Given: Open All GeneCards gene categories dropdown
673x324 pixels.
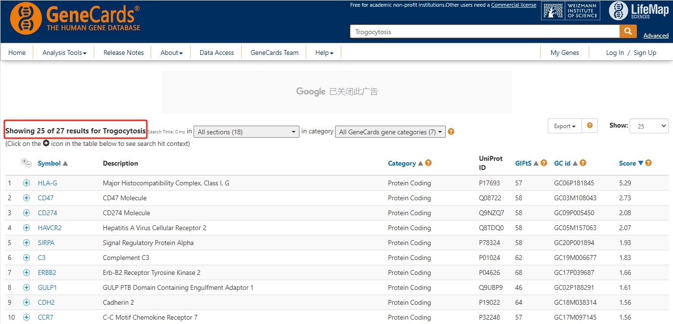Looking at the screenshot, I should (390, 132).
